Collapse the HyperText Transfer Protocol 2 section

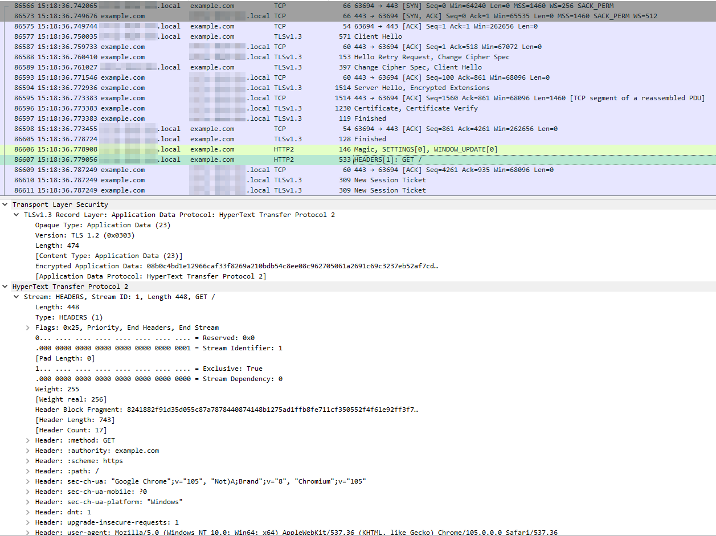tap(5, 286)
